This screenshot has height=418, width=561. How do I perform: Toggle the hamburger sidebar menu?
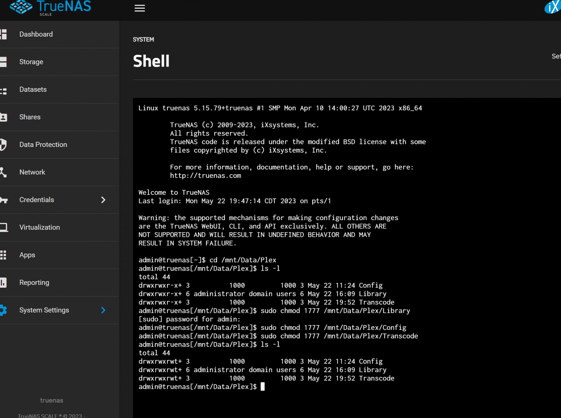[x=140, y=8]
